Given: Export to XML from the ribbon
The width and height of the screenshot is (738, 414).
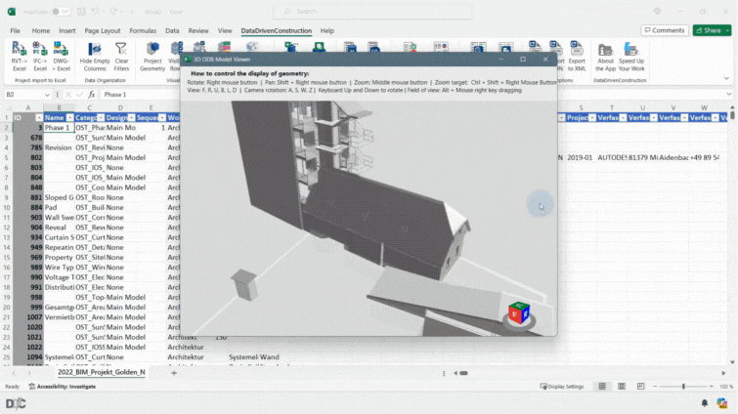Looking at the screenshot, I should [x=577, y=57].
